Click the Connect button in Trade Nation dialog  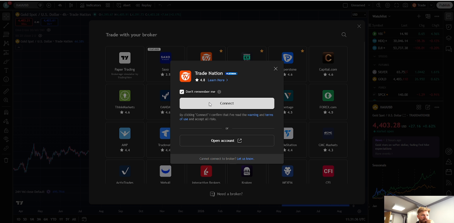tap(227, 103)
